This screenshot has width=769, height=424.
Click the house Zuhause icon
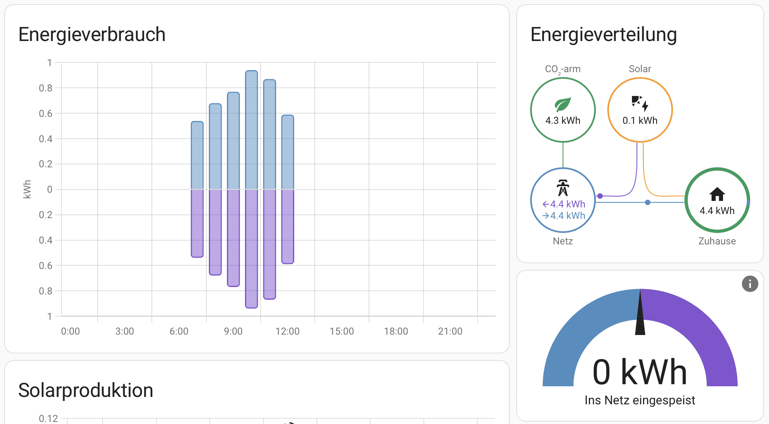717,194
